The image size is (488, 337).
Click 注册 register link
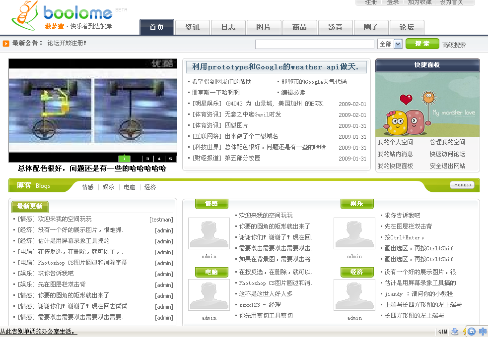pyautogui.click(x=371, y=2)
